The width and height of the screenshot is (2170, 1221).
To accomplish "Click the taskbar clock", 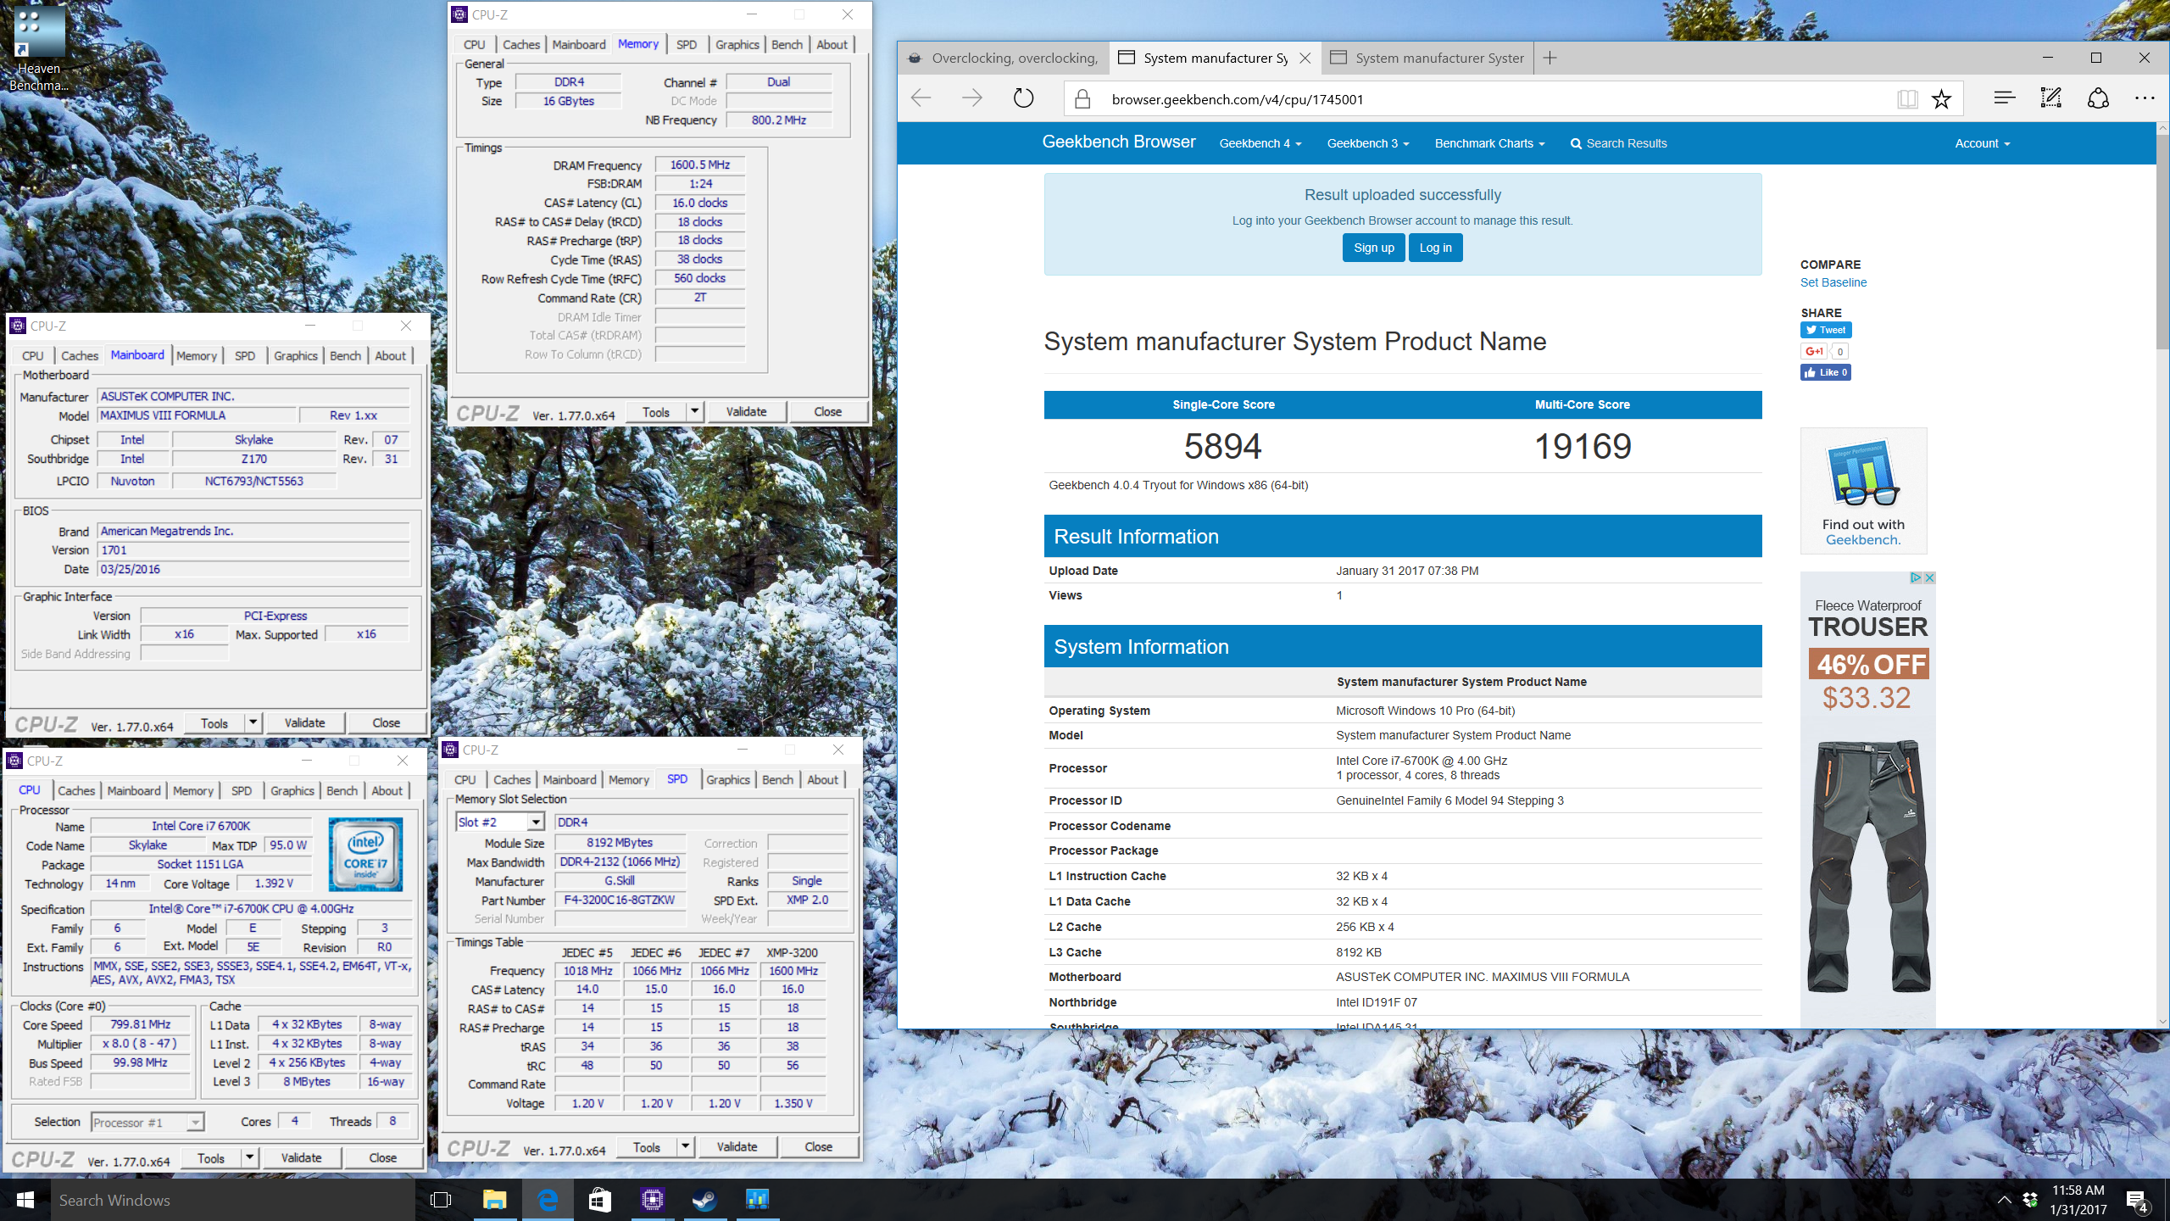I will coord(2078,1200).
